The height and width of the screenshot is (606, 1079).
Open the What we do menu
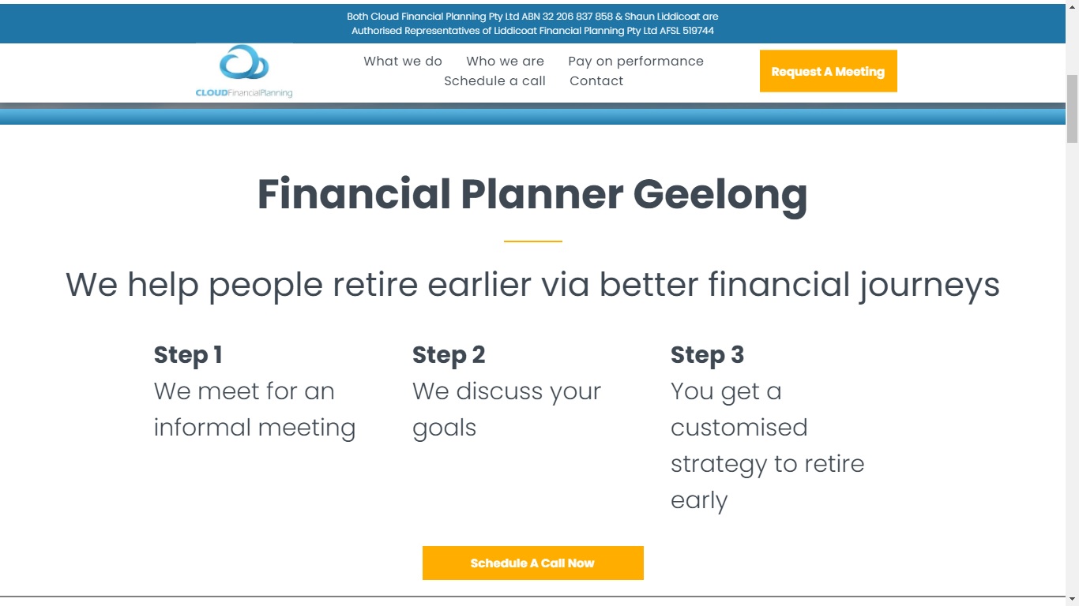403,61
